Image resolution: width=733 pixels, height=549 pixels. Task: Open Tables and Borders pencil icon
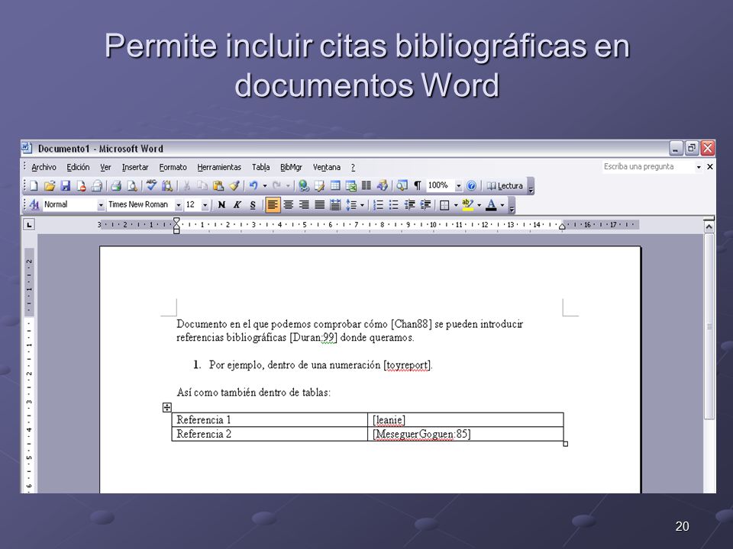[x=319, y=186]
